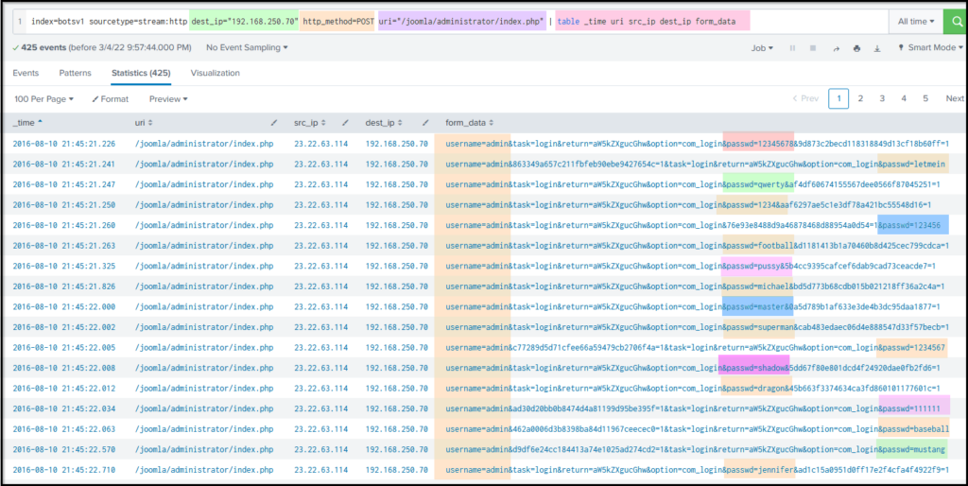Print the search results
The image size is (968, 486).
(x=856, y=48)
